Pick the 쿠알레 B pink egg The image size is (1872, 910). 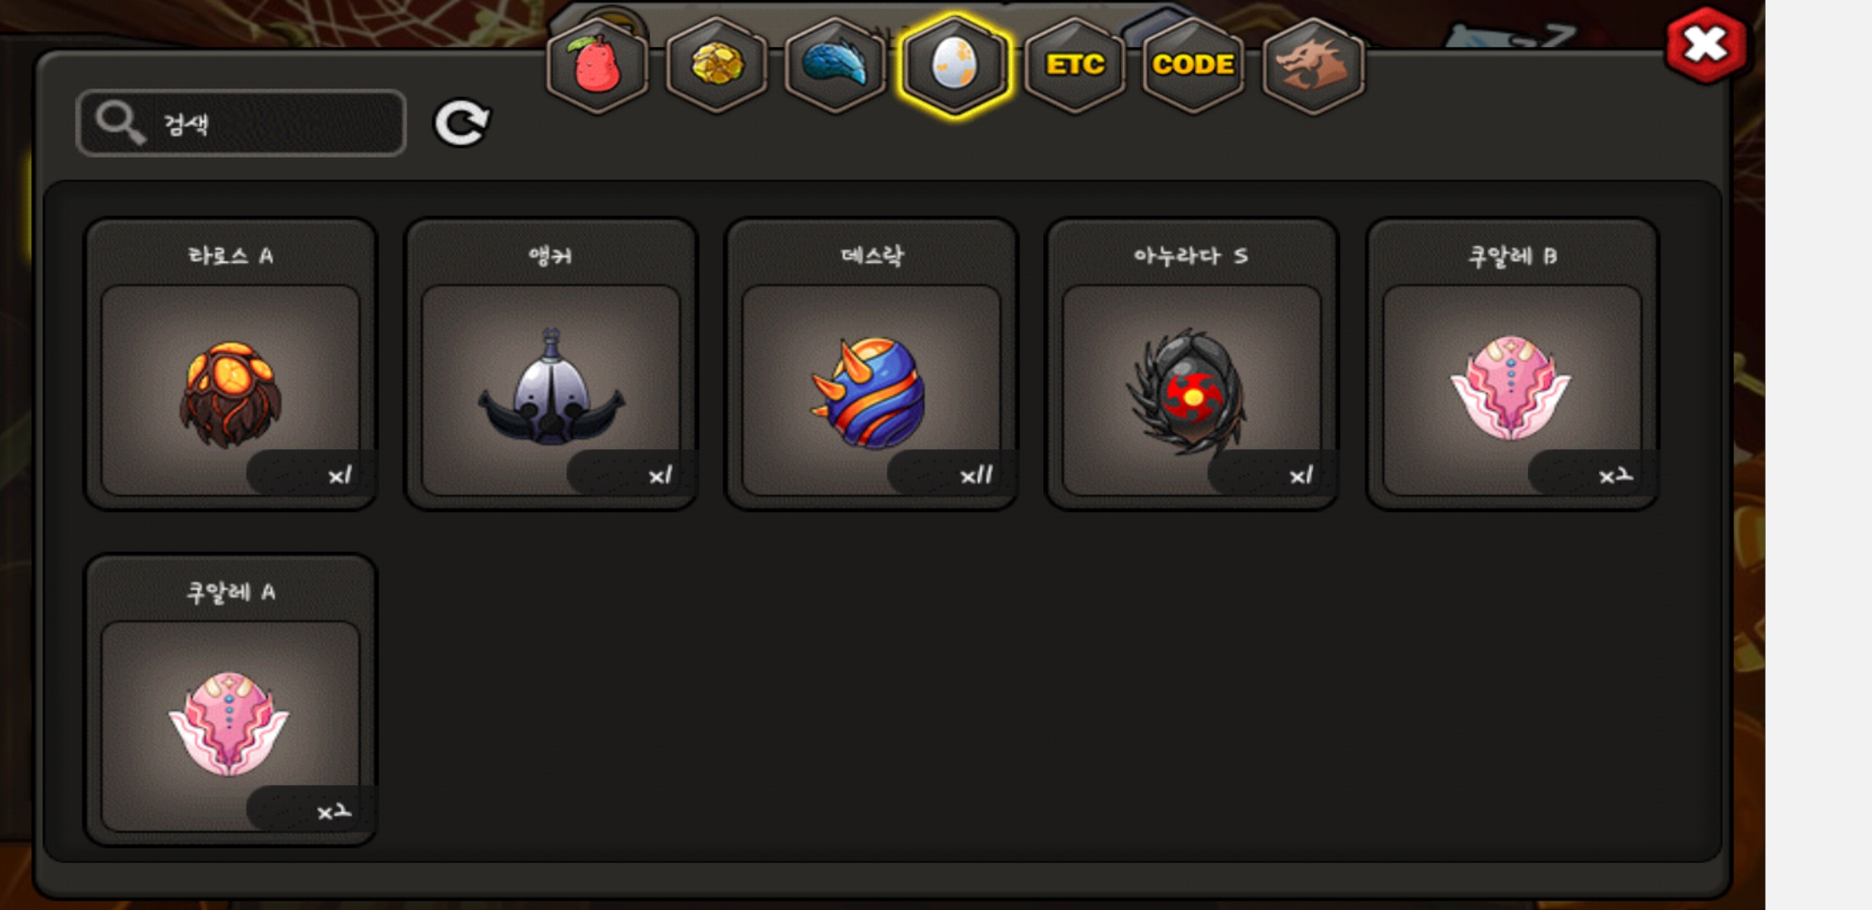[x=1512, y=364]
